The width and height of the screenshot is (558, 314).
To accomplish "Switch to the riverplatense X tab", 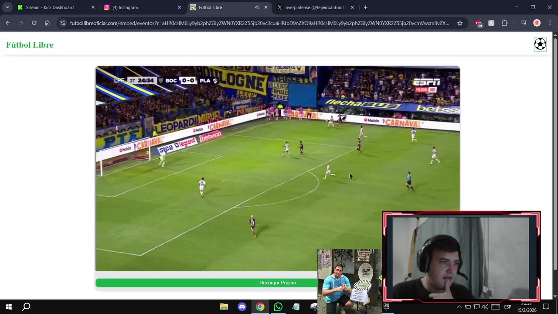I will 315,7.
